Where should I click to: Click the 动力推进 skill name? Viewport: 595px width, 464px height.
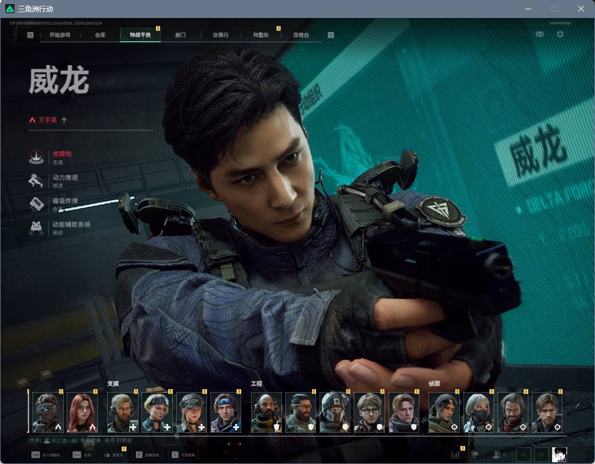point(66,177)
